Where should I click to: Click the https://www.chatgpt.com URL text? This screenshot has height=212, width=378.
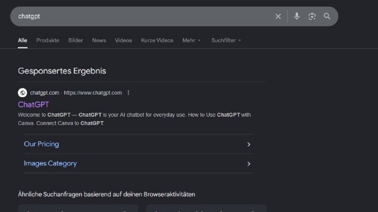tap(93, 93)
